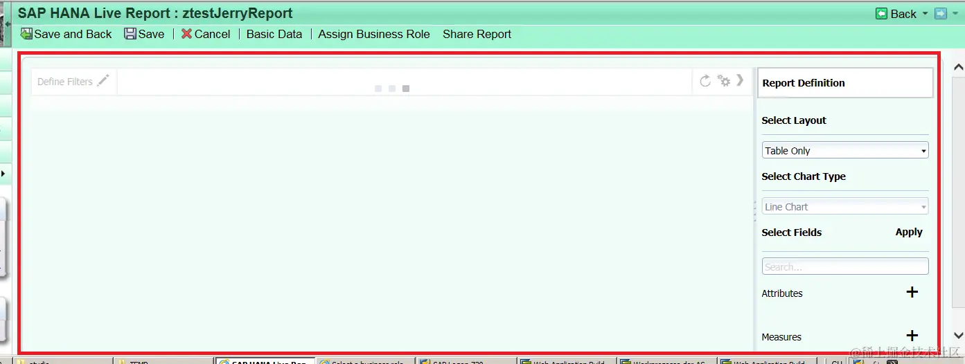Click the Define Filters pencil button
This screenshot has width=965, height=364.
(x=73, y=82)
